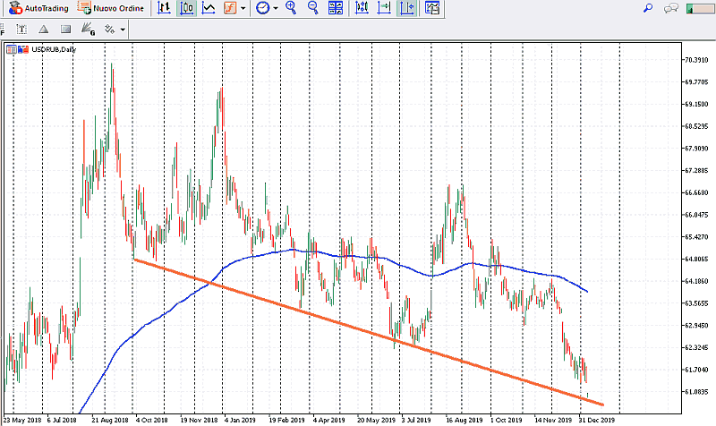The image size is (716, 426).
Task: Expand the indicators dropdown arrow
Action: tap(243, 8)
